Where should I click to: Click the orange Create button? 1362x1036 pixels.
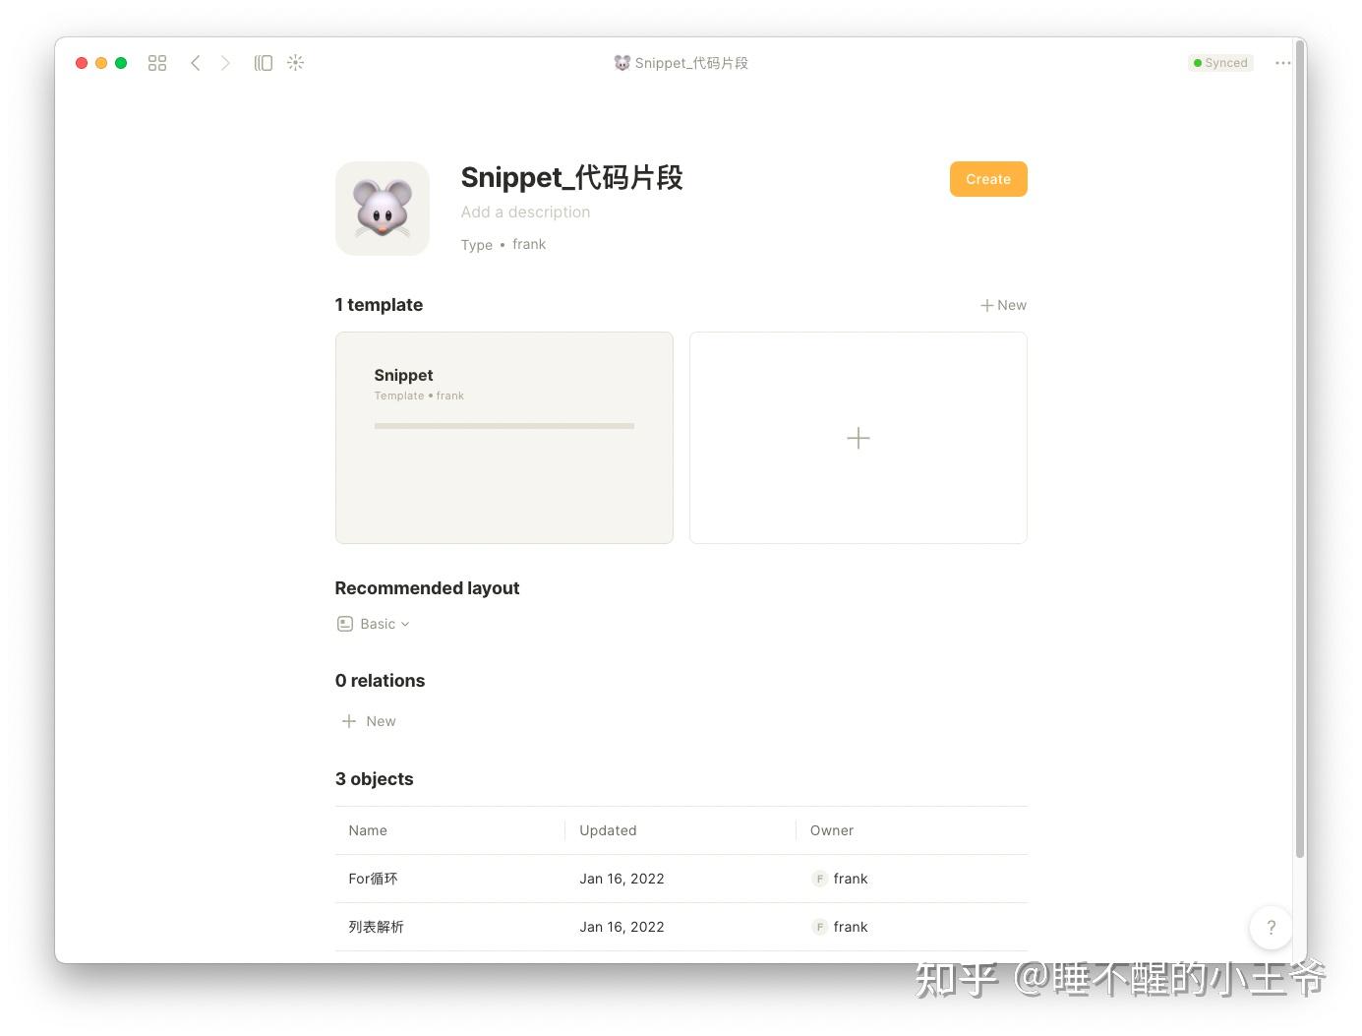point(987,178)
